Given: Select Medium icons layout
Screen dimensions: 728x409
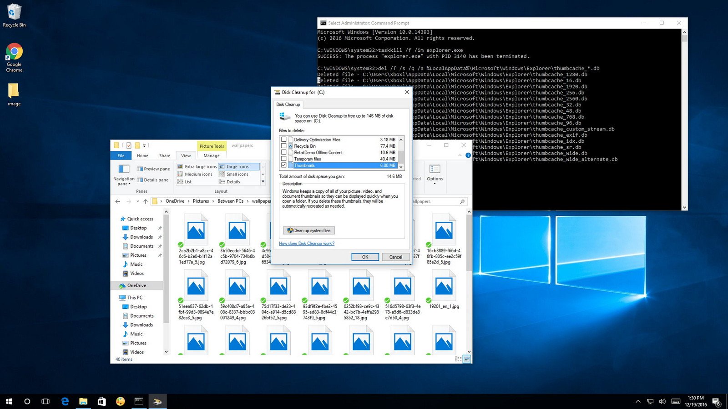Looking at the screenshot, I should coord(197,174).
